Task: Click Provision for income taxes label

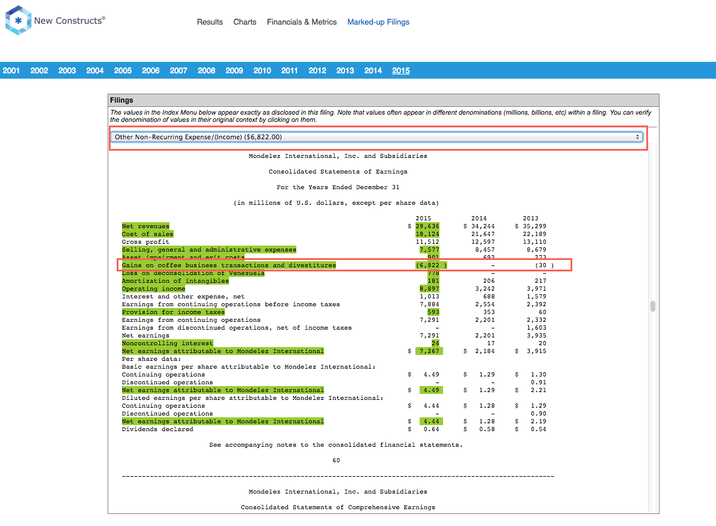Action: click(174, 312)
